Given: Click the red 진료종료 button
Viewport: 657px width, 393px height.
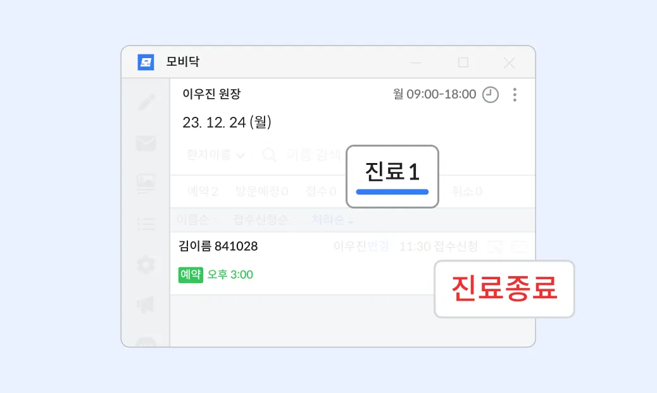Looking at the screenshot, I should [504, 289].
